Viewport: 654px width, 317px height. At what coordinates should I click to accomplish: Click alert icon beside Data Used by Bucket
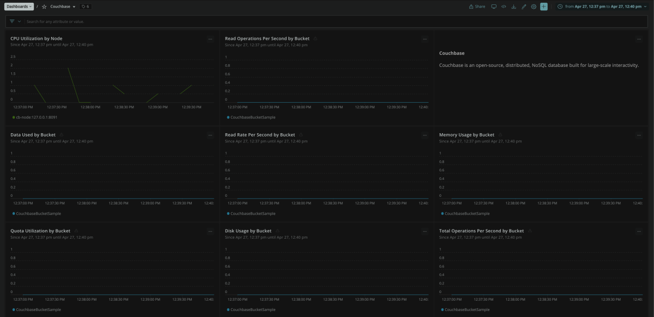coord(62,134)
